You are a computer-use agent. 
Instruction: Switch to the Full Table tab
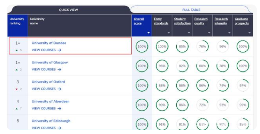pyautogui.click(x=191, y=10)
